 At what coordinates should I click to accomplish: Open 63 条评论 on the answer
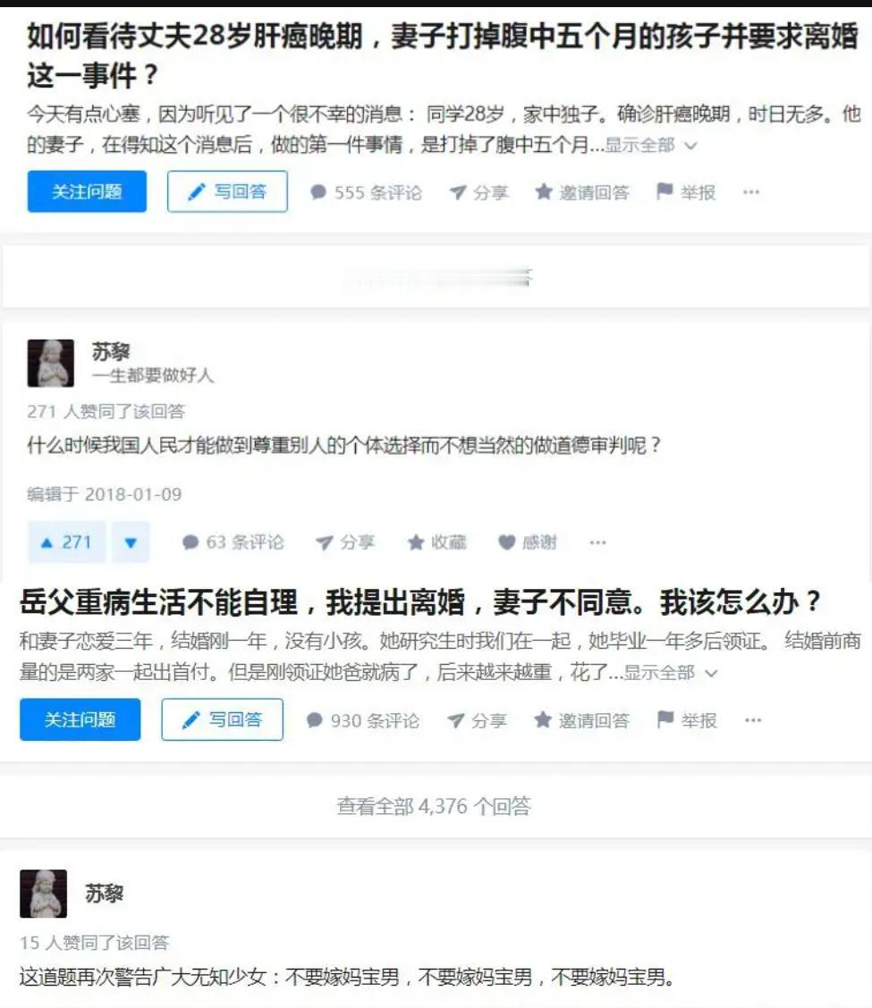233,542
